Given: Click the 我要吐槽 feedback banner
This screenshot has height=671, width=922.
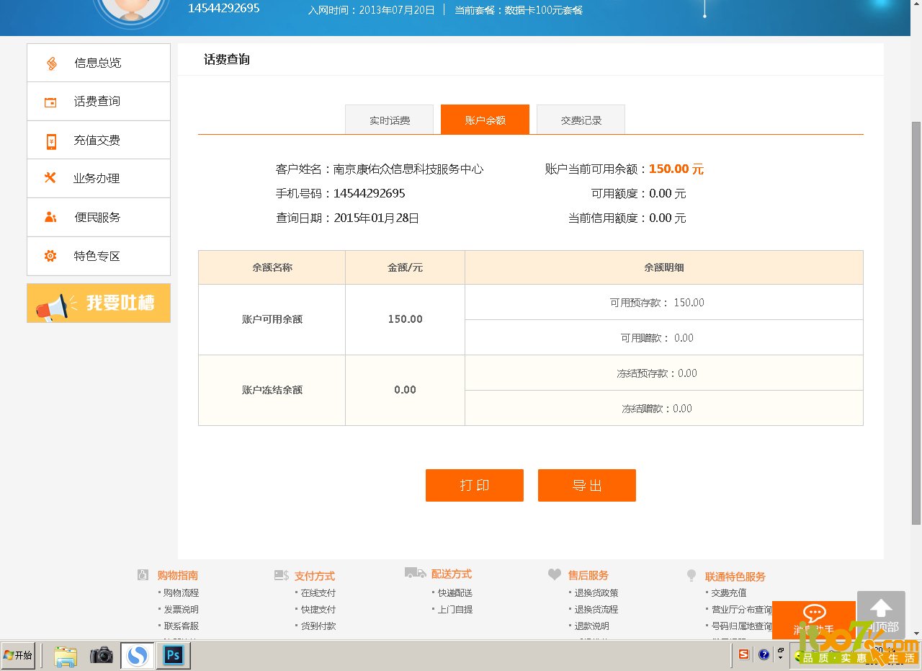Looking at the screenshot, I should point(99,303).
